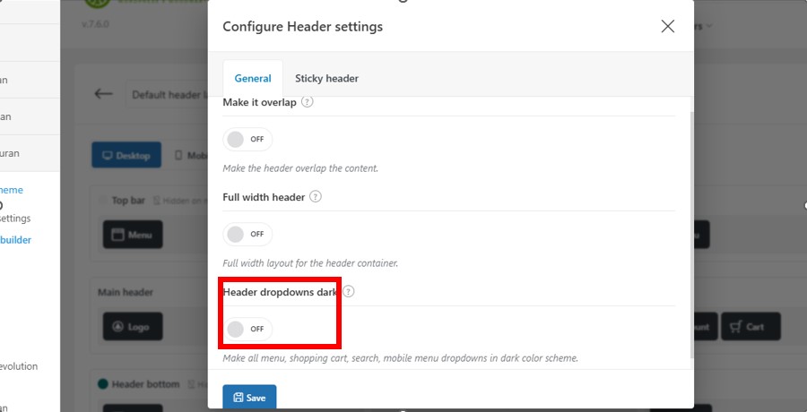807x412 pixels.
Task: Click the Cart element button
Action: coord(751,327)
